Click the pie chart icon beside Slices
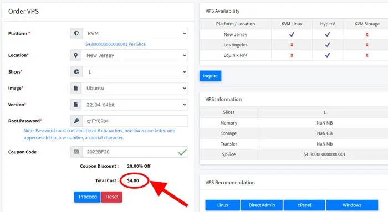The width and height of the screenshot is (388, 212). click(76, 71)
